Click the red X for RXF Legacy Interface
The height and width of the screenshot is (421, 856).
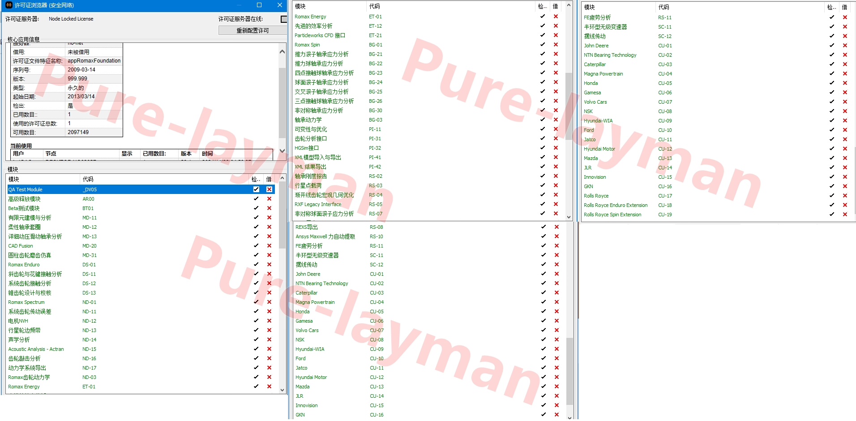coord(556,204)
